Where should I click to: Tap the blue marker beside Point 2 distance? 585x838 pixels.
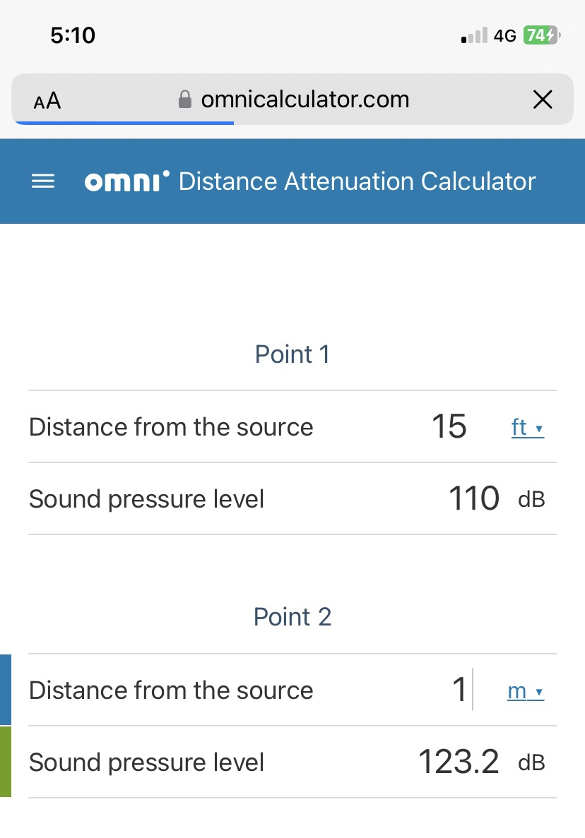click(6, 690)
